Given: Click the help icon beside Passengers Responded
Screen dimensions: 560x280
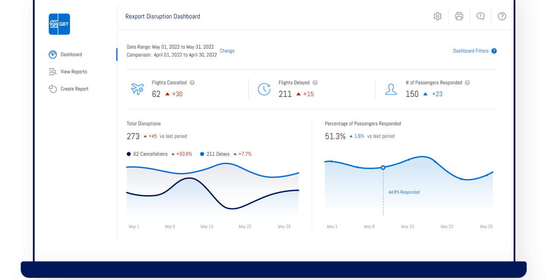Looking at the screenshot, I should (467, 83).
